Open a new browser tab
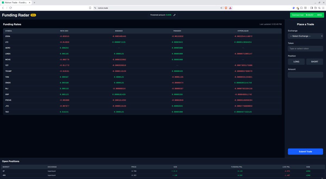 pos(35,2)
